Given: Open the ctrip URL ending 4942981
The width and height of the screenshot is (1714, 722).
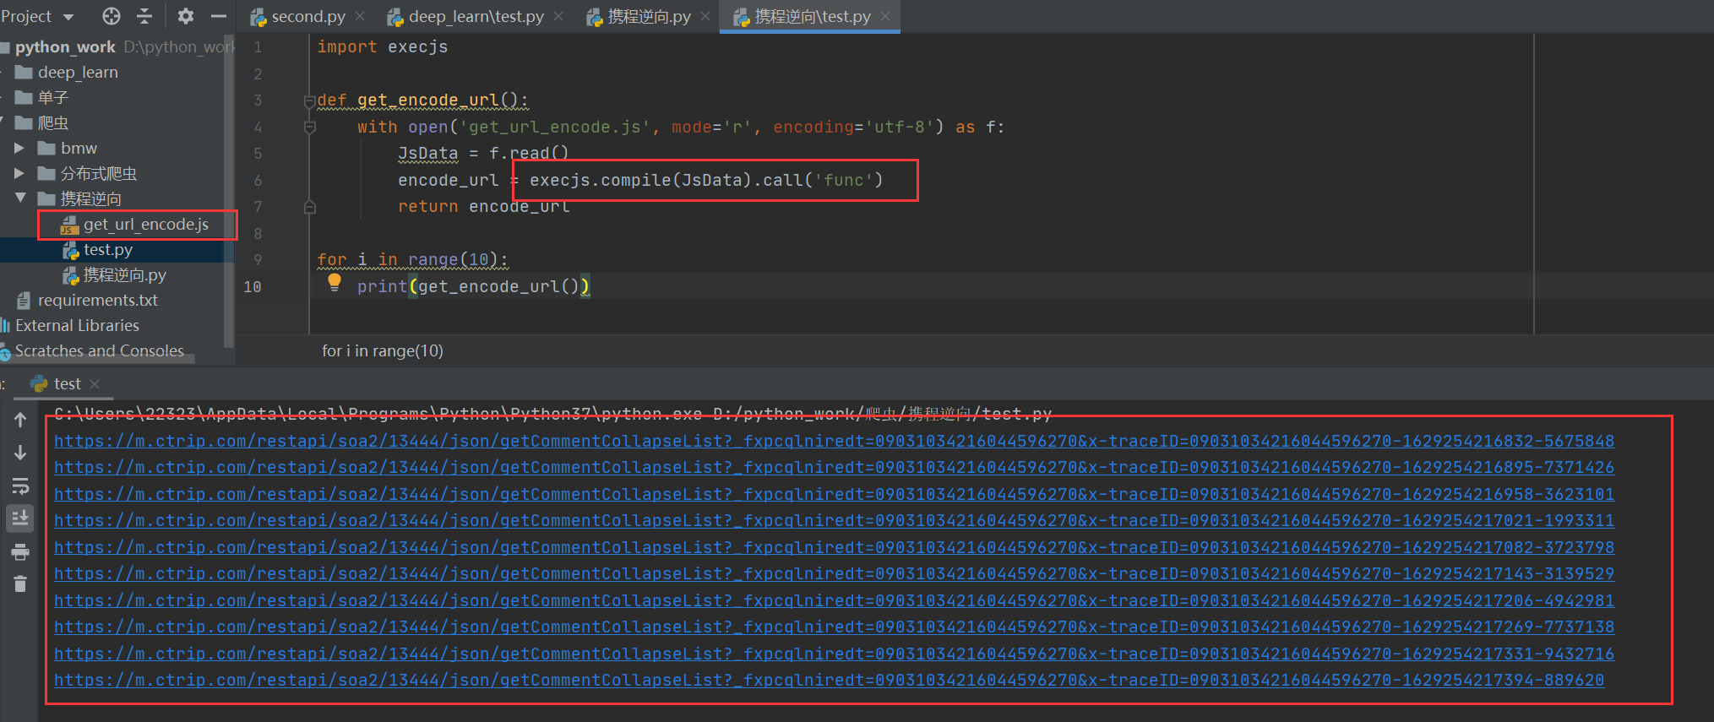Looking at the screenshot, I should [x=834, y=600].
